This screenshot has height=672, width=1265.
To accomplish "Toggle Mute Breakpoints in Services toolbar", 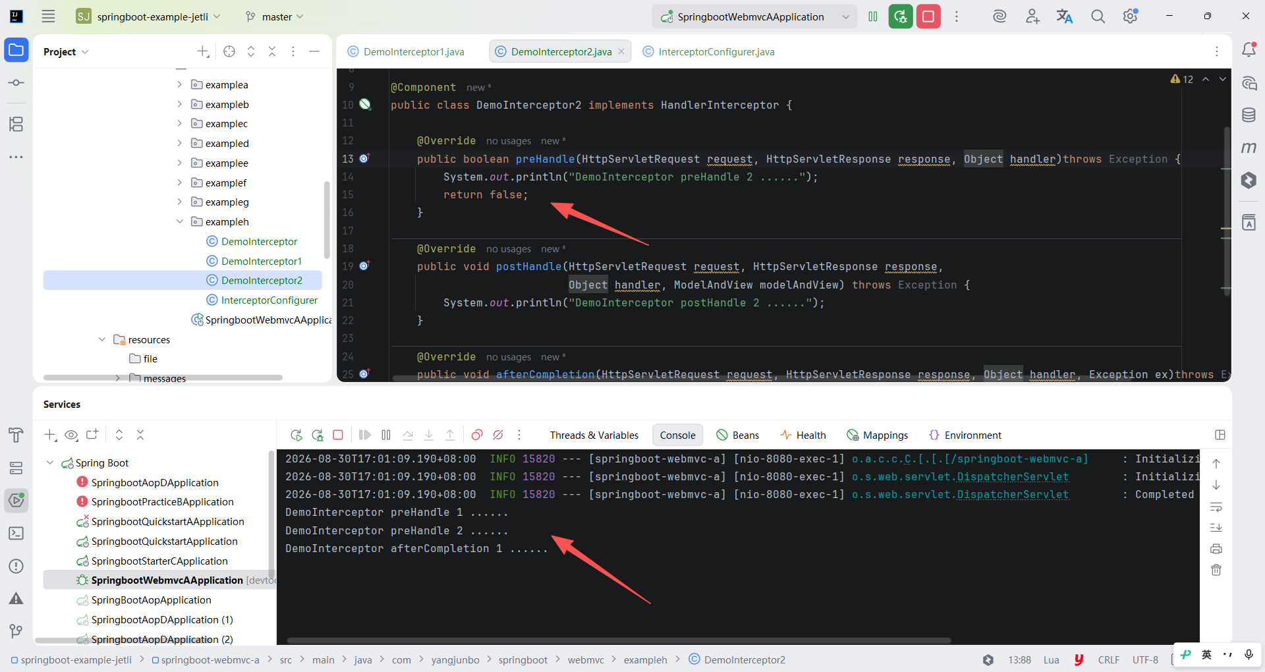I will (x=498, y=435).
